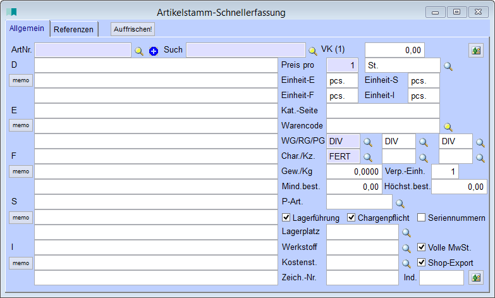This screenshot has width=495, height=298.
Task: Click the first description line for E
Action: point(156,111)
